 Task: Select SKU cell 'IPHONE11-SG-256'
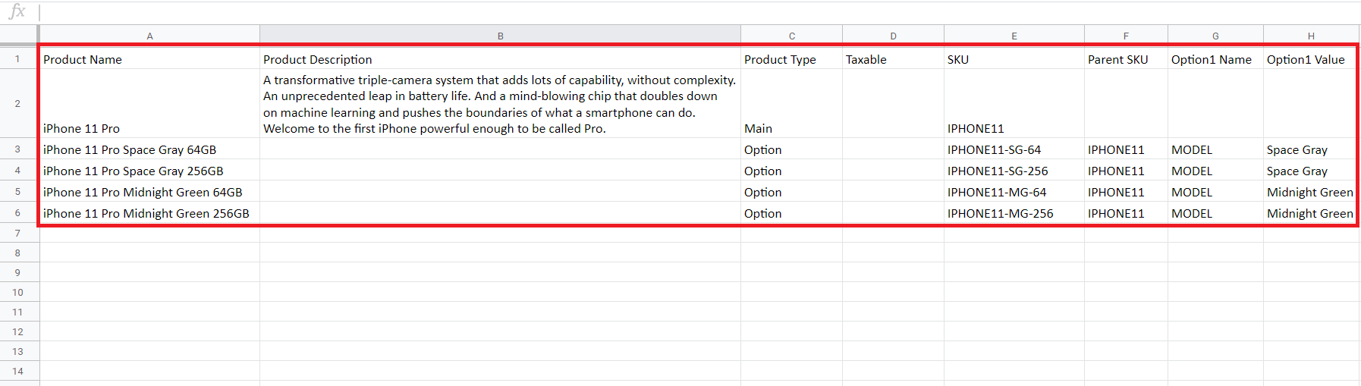(x=1014, y=171)
